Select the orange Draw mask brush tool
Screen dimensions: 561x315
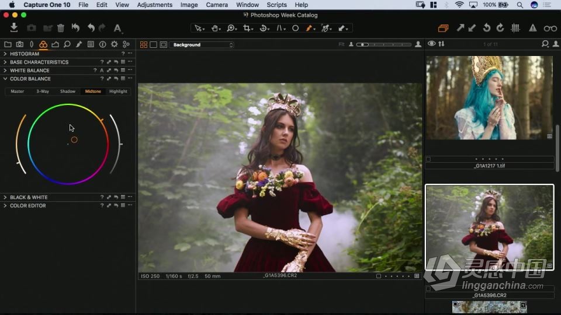[310, 28]
